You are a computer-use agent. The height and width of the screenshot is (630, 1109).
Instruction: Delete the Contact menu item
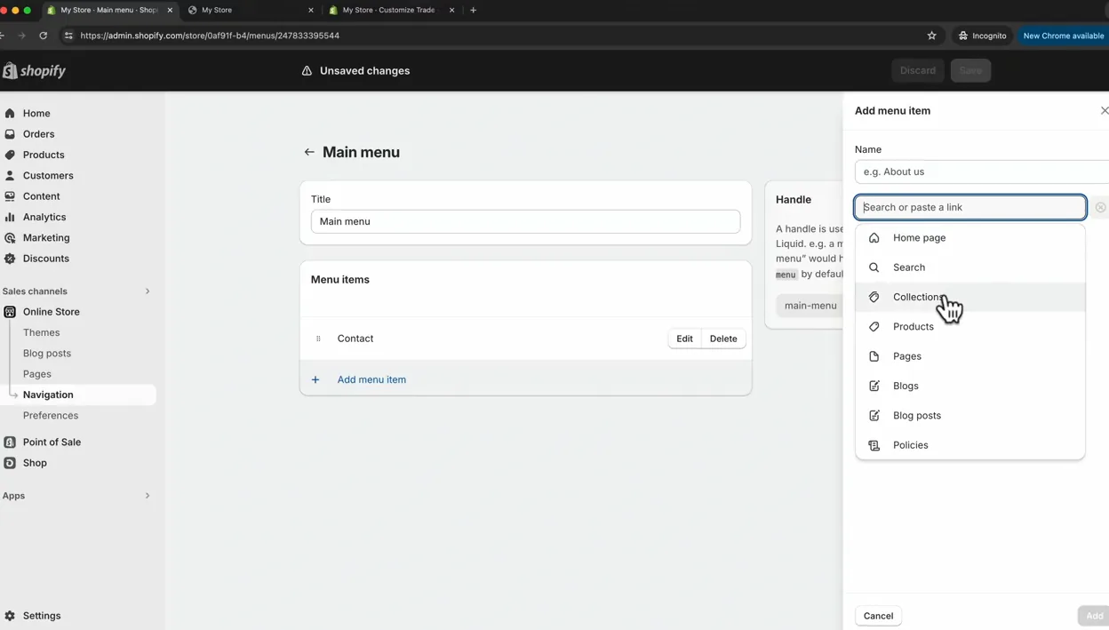[x=723, y=339]
